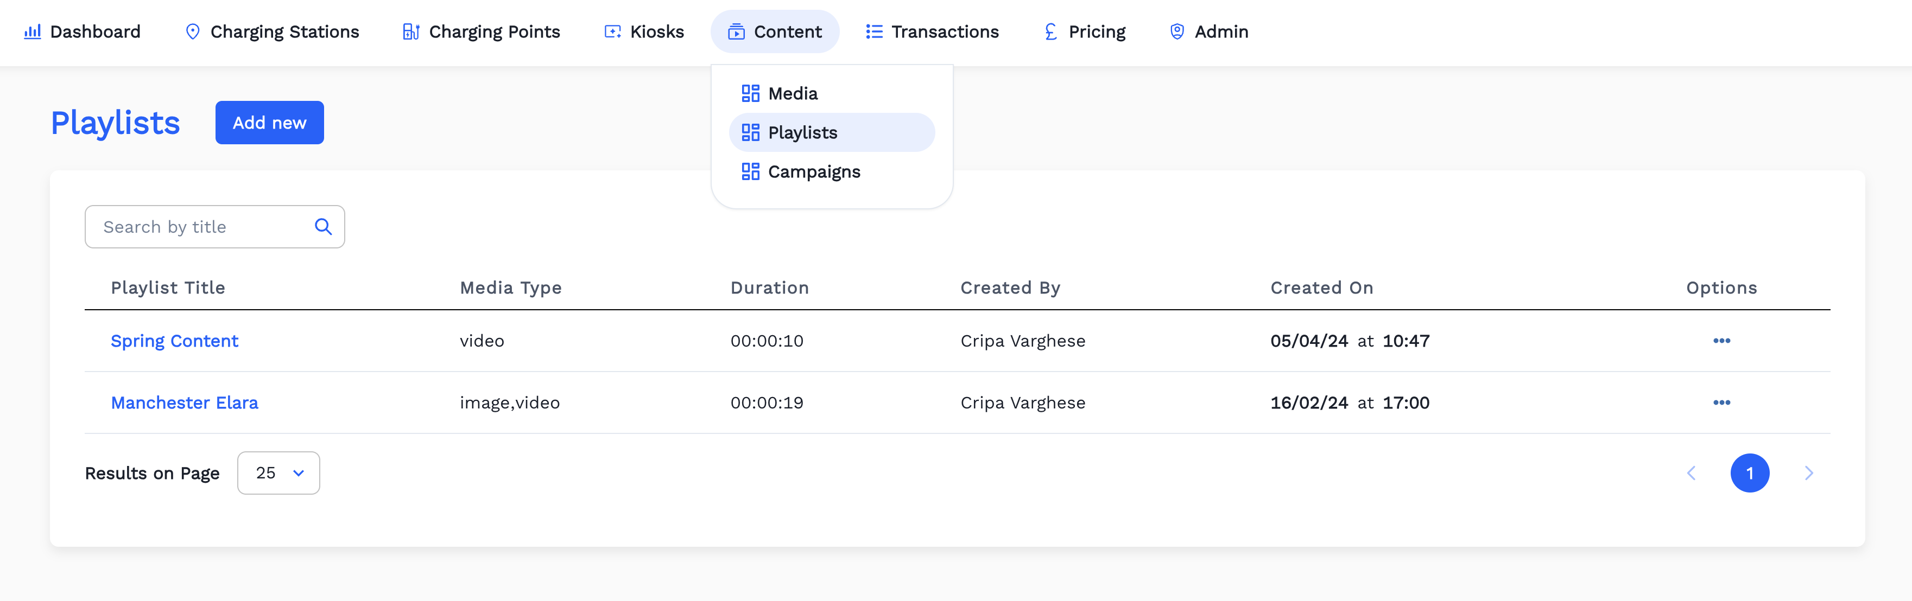Select Campaigns from the Content menu
The height and width of the screenshot is (601, 1912).
813,172
